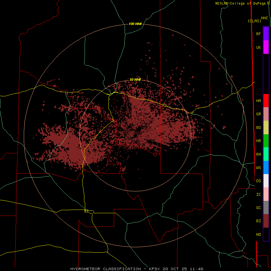Click the HR legend label
The image size is (271, 271).
coord(258,141)
